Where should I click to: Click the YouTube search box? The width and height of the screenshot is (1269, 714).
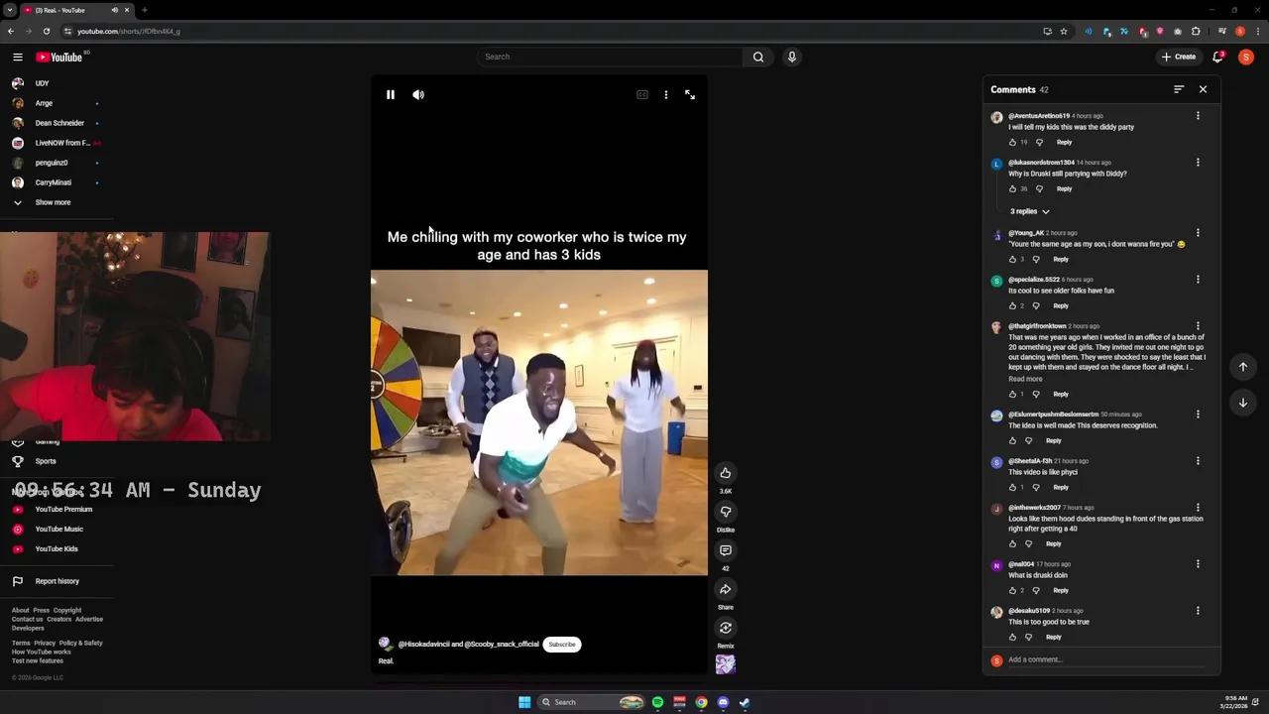pos(609,57)
